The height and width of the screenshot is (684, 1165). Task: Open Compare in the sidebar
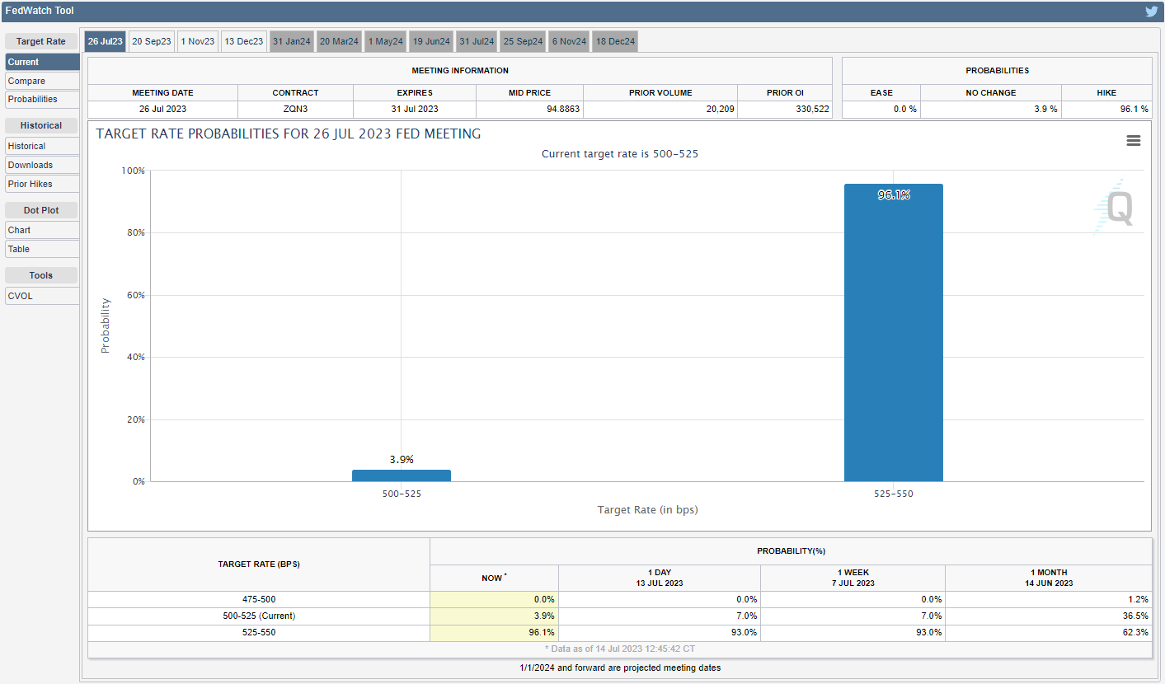(x=42, y=81)
